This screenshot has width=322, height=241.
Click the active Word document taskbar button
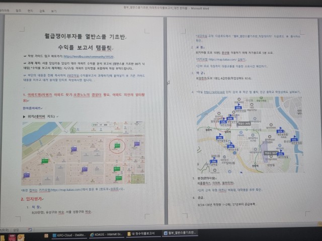180,233
